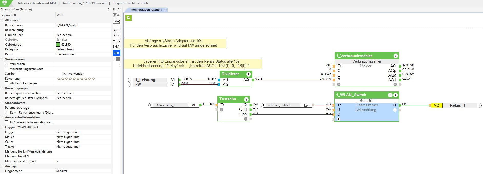This screenshot has height=174, width=483.
Task: Switch to Konfiguration_USchön tab
Action: tap(146, 10)
